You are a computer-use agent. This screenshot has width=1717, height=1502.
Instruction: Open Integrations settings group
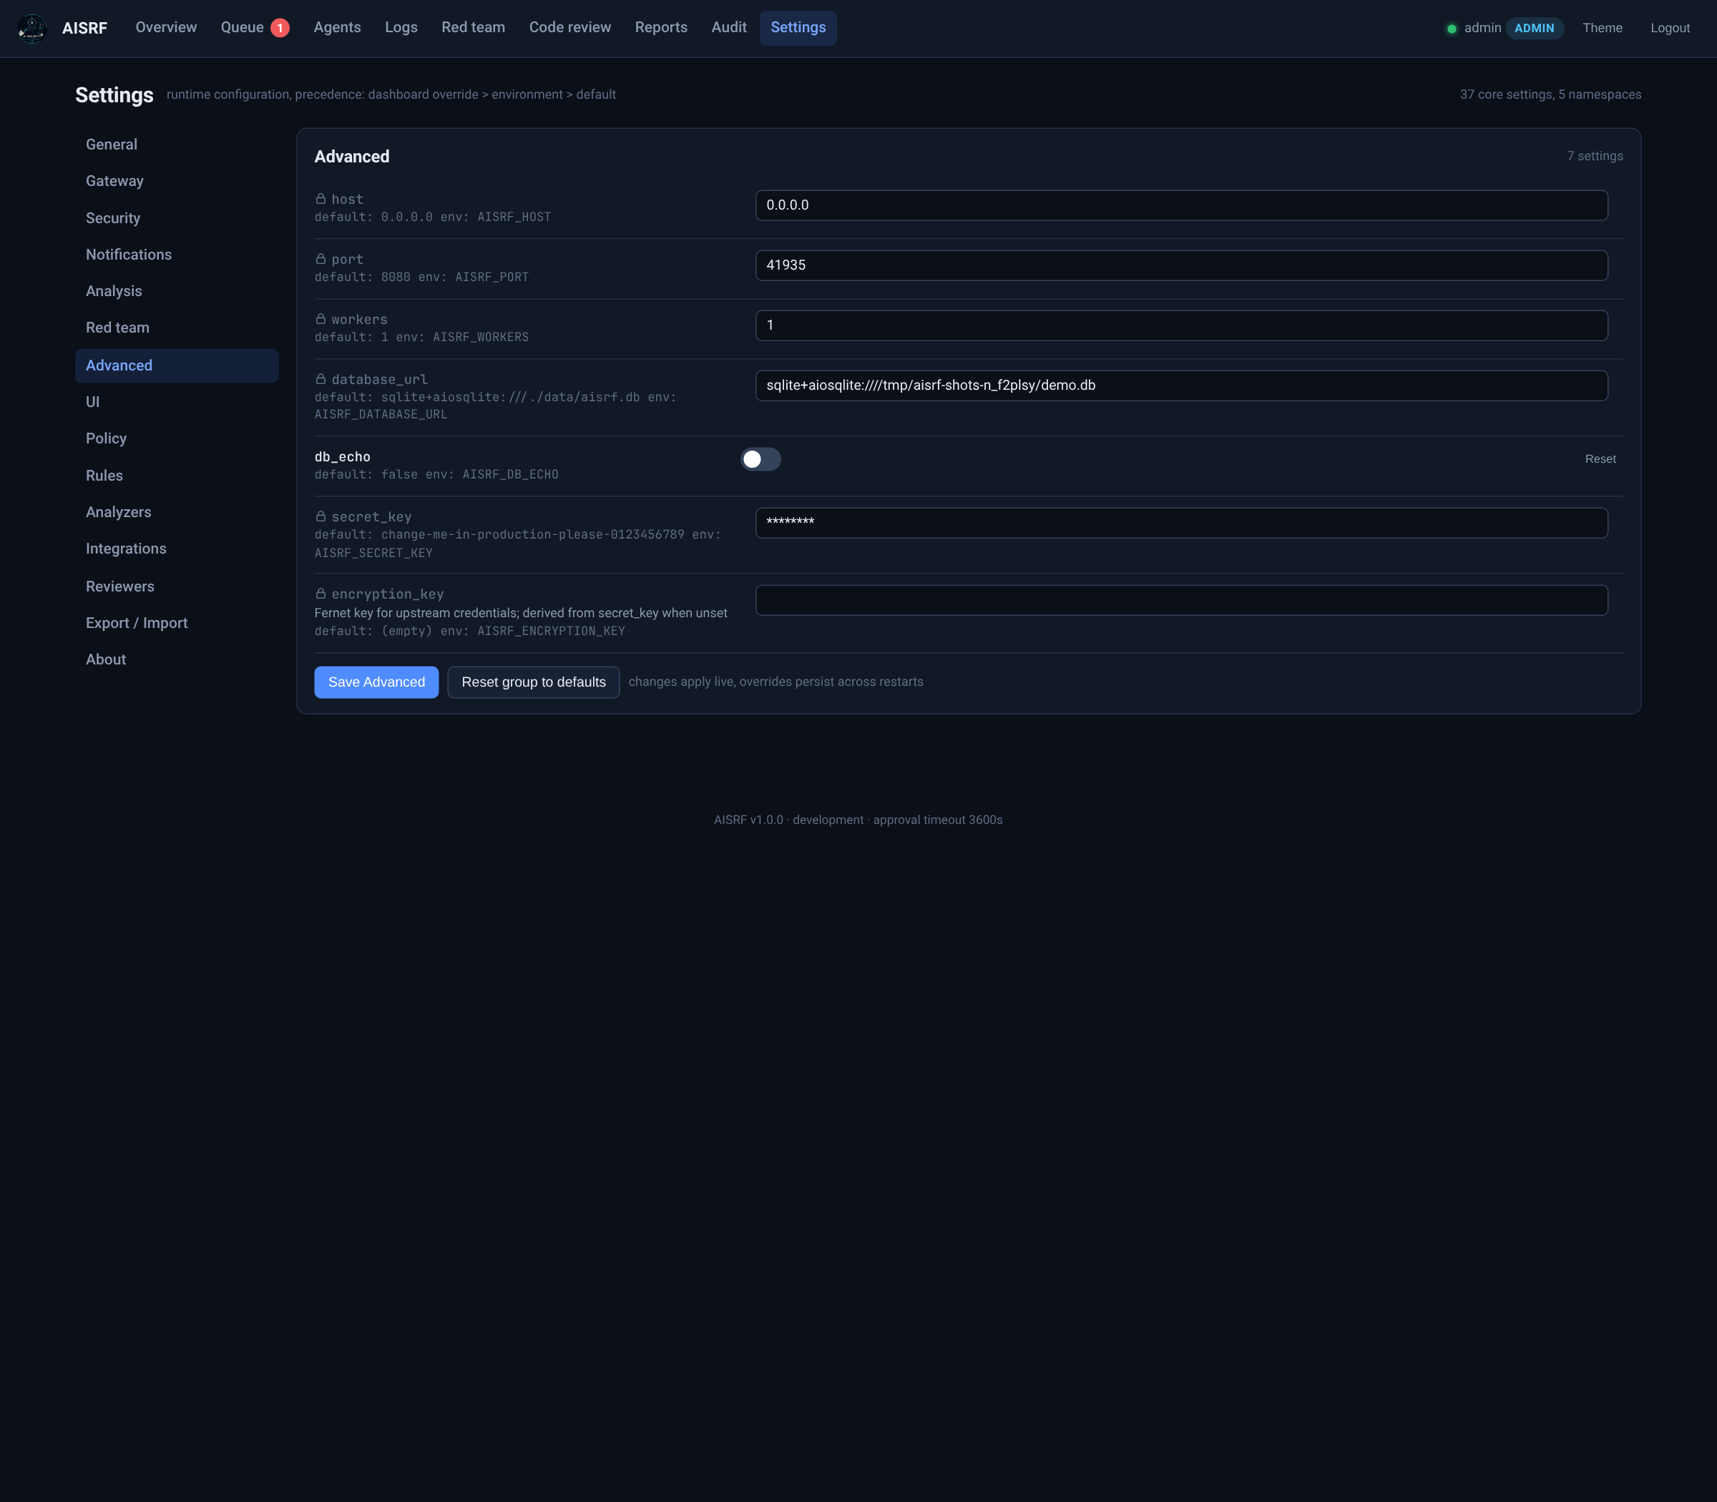click(177, 549)
